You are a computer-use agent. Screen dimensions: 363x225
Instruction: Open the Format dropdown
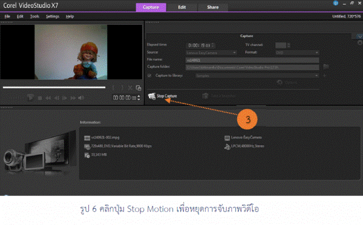coord(297,53)
